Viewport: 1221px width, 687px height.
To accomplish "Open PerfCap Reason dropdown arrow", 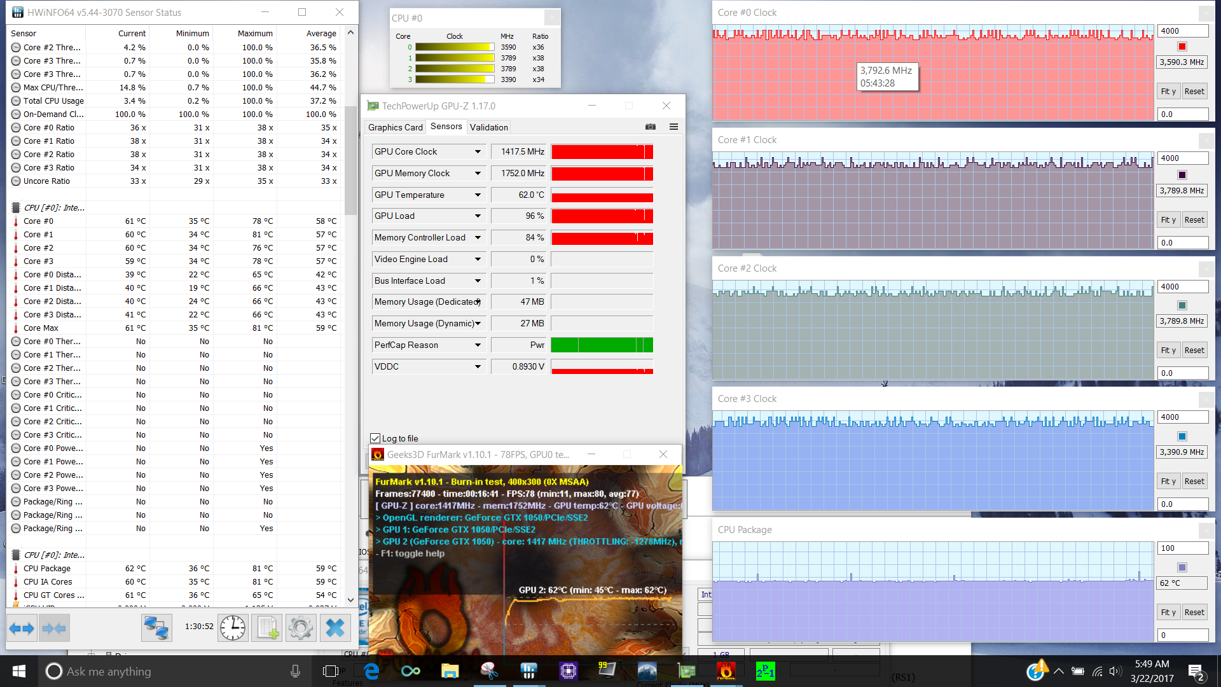I will pos(478,345).
